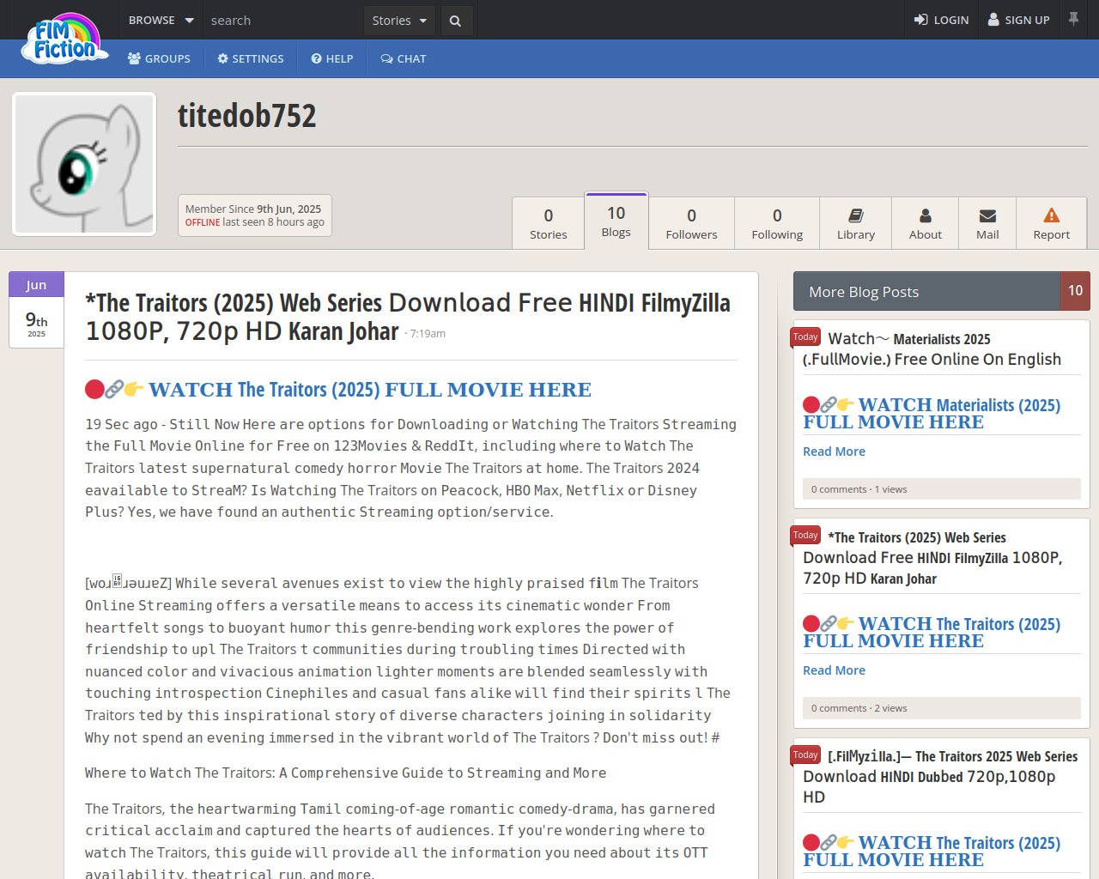Viewport: 1099px width, 879px height.
Task: Click the Member Since 9th Jun, 2025 text
Action: click(253, 209)
